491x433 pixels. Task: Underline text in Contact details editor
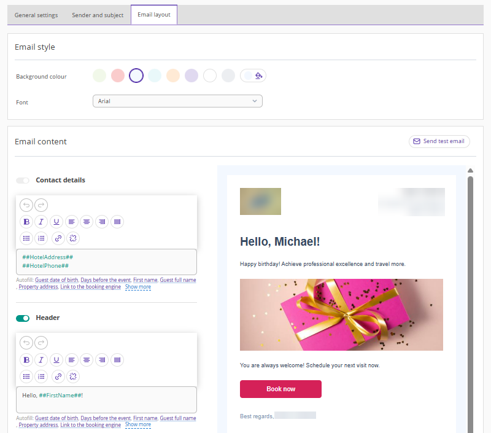click(56, 222)
